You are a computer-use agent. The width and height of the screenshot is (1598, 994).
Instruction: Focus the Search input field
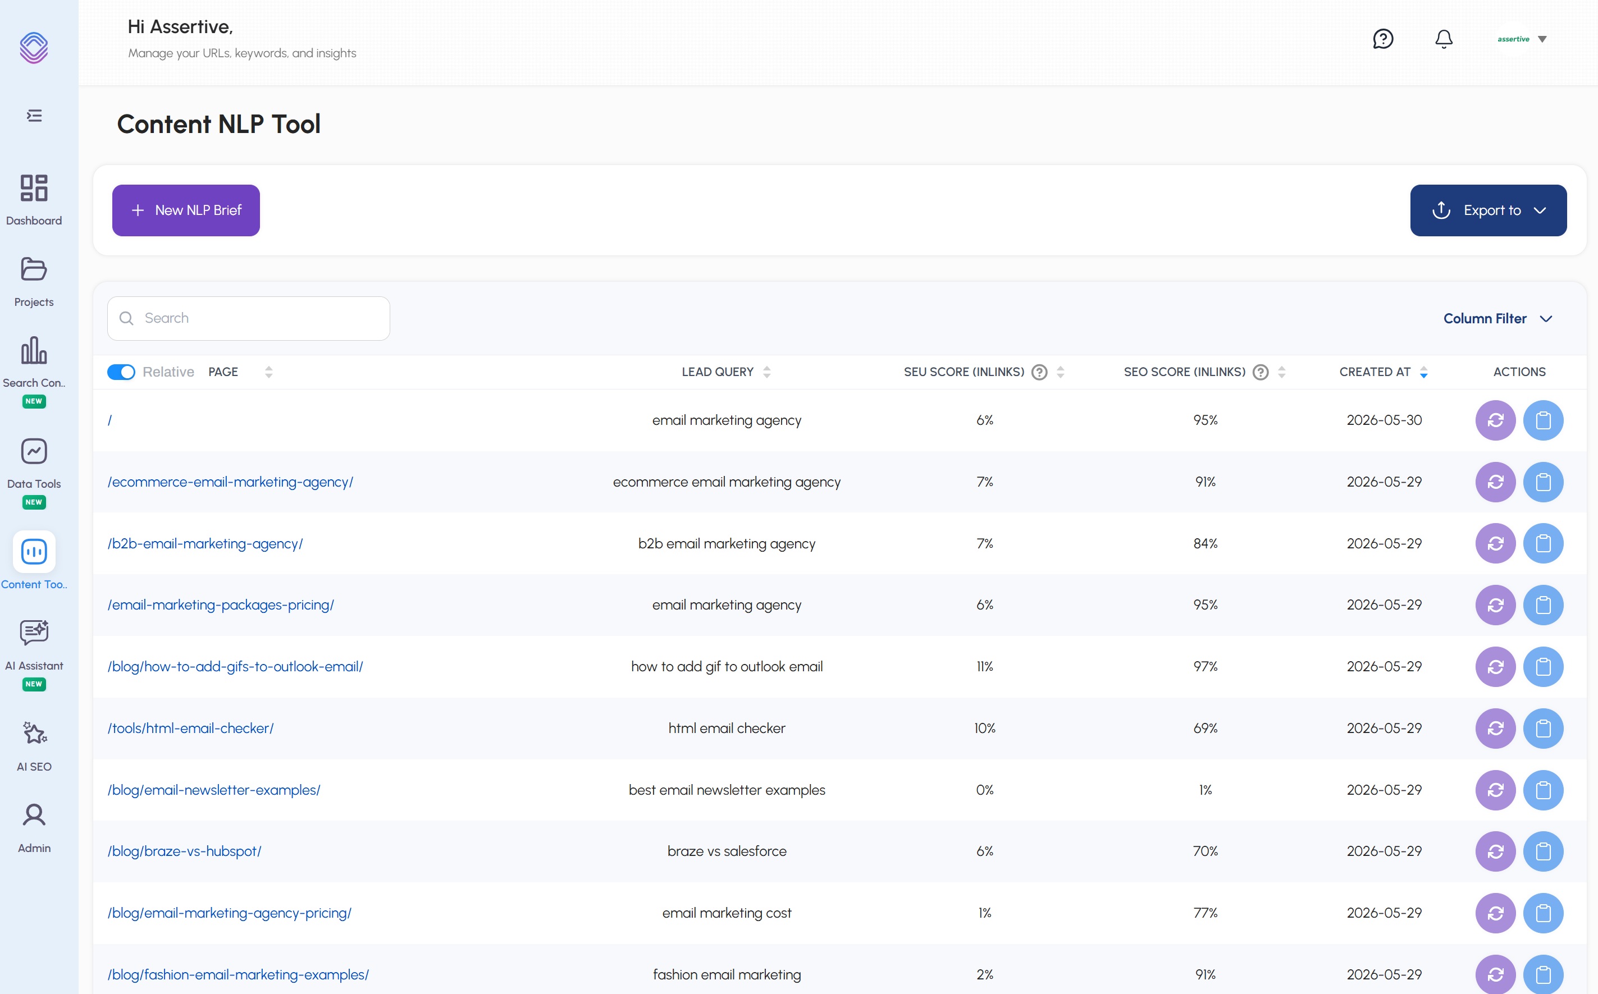[x=249, y=318]
